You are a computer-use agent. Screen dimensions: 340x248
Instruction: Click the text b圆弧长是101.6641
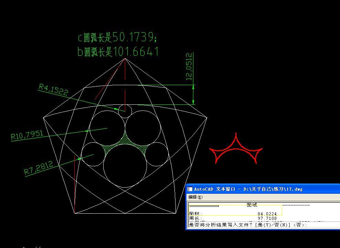click(118, 52)
